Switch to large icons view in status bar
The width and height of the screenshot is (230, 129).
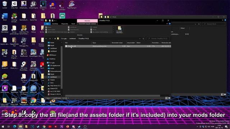tap(169, 98)
